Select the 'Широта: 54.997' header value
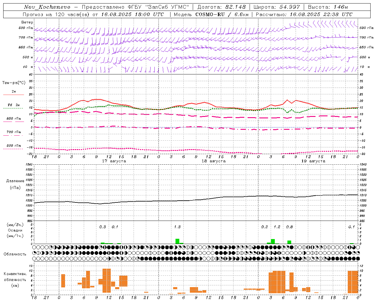375x300 pixels. 277,7
